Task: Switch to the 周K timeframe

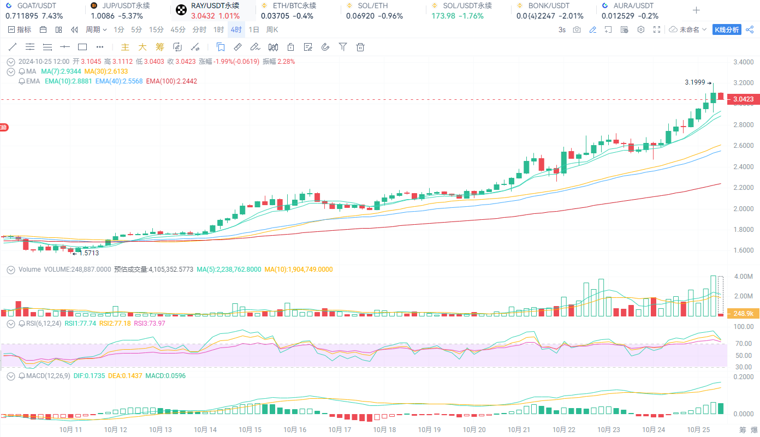Action: pyautogui.click(x=272, y=29)
